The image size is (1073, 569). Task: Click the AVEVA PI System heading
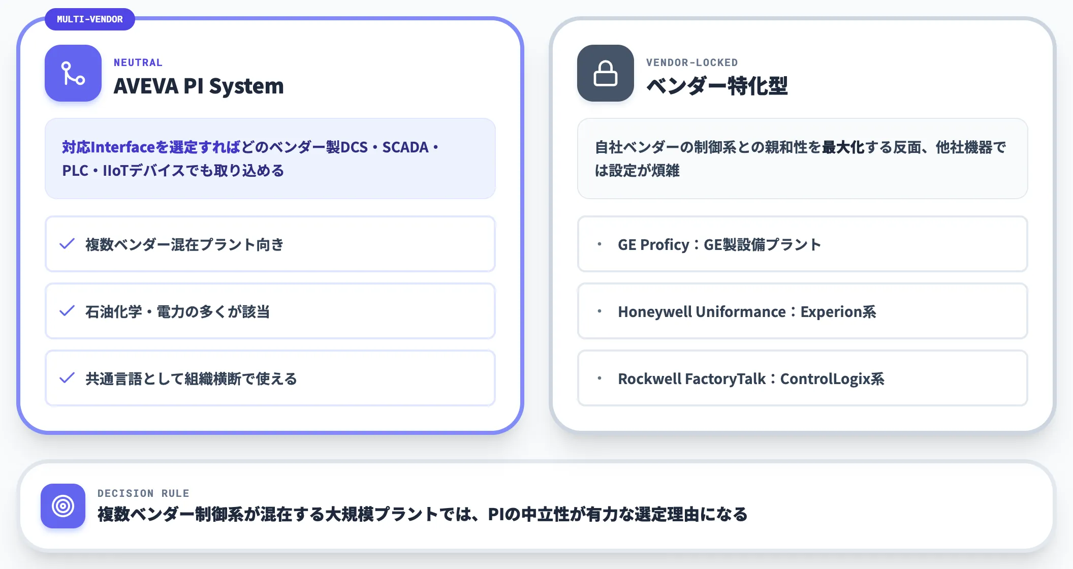click(x=199, y=86)
